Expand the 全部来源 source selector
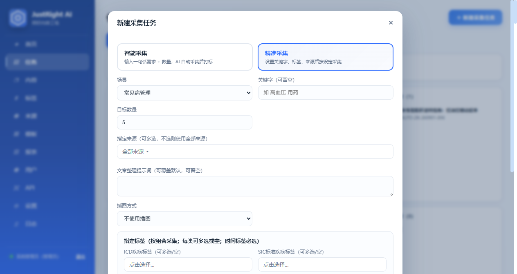517x274 pixels. [255, 151]
